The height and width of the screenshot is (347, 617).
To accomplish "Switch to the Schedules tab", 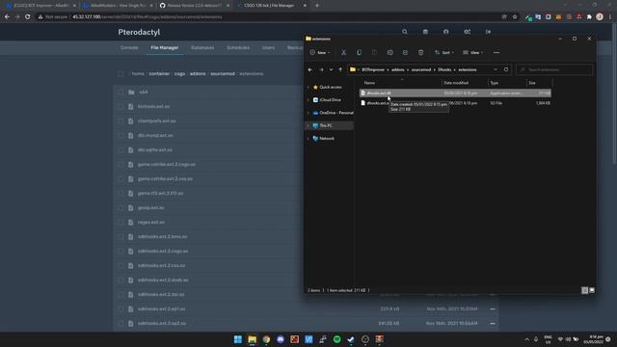I will point(238,47).
